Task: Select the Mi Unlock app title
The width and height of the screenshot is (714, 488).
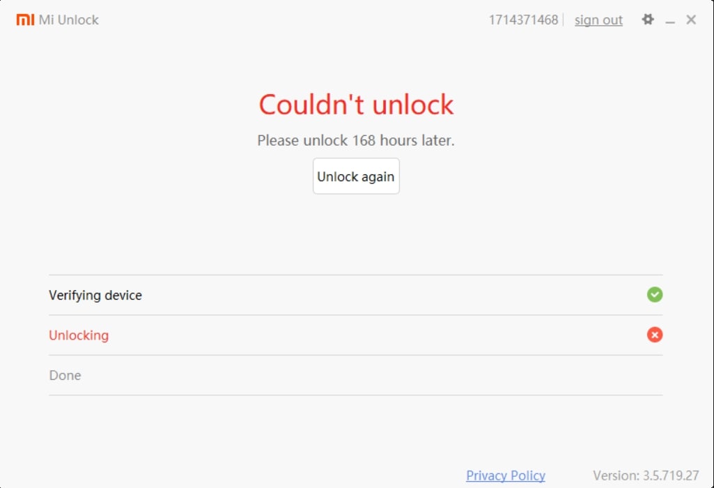Action: tap(70, 20)
